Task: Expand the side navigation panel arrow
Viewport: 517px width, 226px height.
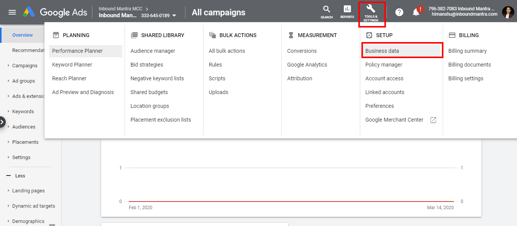Action: pos(2,122)
